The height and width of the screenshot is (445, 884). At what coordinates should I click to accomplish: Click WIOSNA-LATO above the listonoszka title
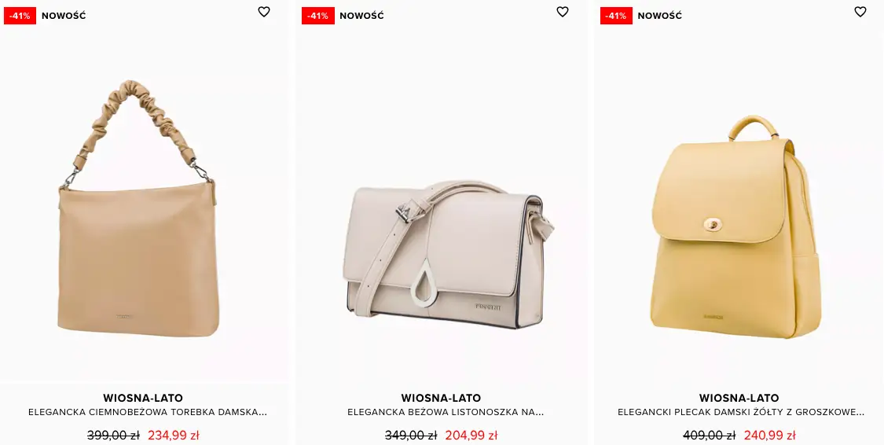441,398
